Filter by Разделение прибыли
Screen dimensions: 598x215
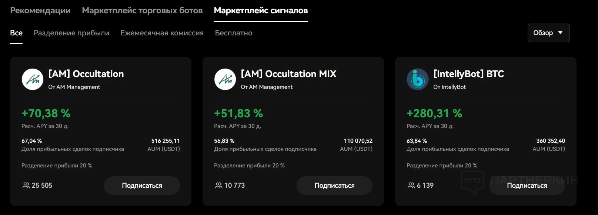pyautogui.click(x=71, y=33)
